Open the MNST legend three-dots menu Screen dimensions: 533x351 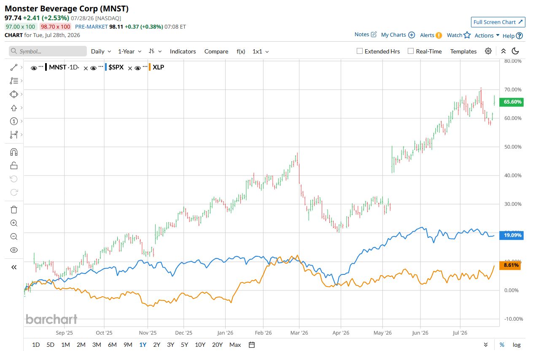point(41,67)
